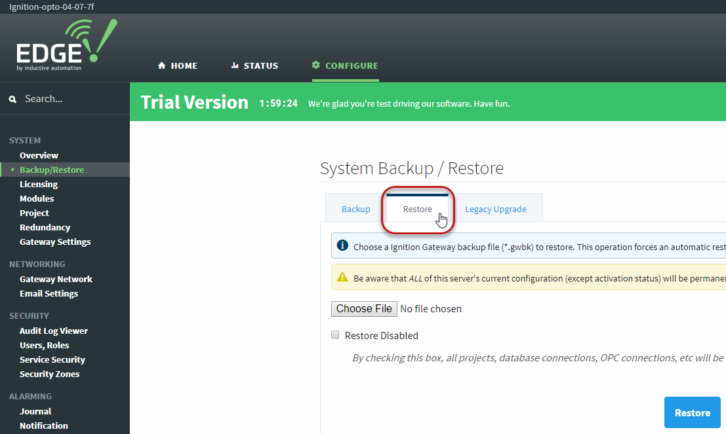Click the blue info icon
The height and width of the screenshot is (434, 726).
click(x=342, y=245)
